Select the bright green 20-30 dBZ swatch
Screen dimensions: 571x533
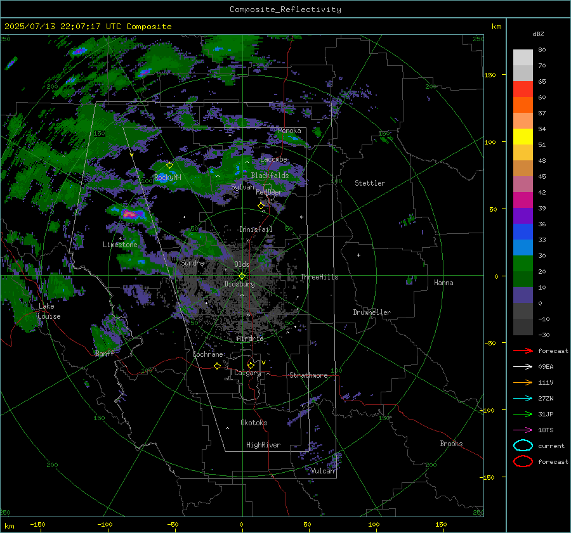523,264
